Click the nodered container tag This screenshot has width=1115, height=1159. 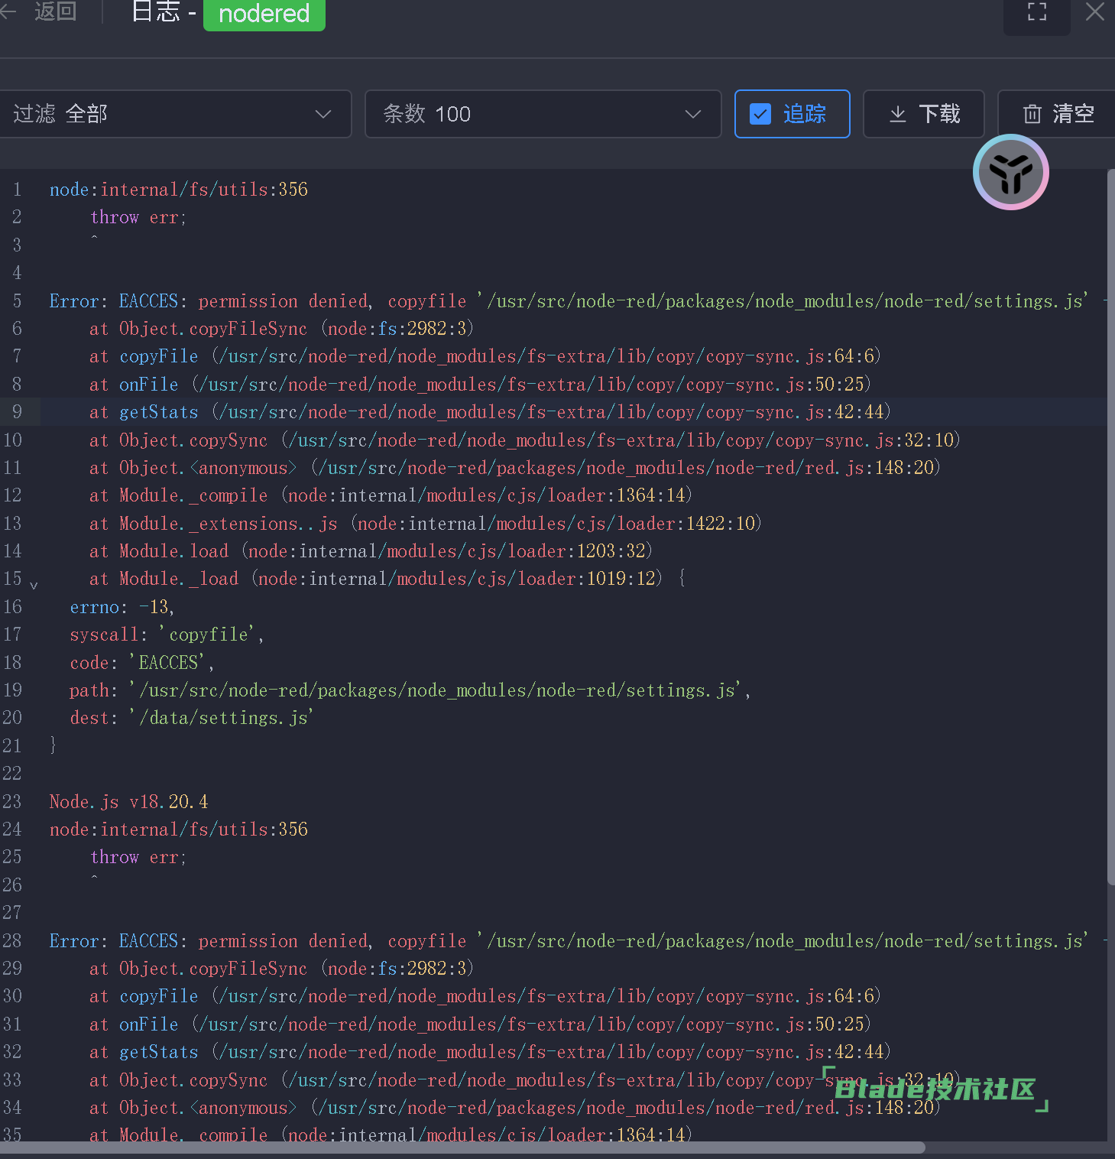click(264, 14)
